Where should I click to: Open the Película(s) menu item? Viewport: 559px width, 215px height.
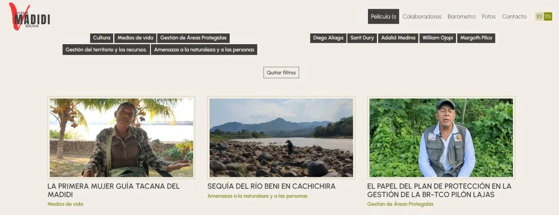383,17
